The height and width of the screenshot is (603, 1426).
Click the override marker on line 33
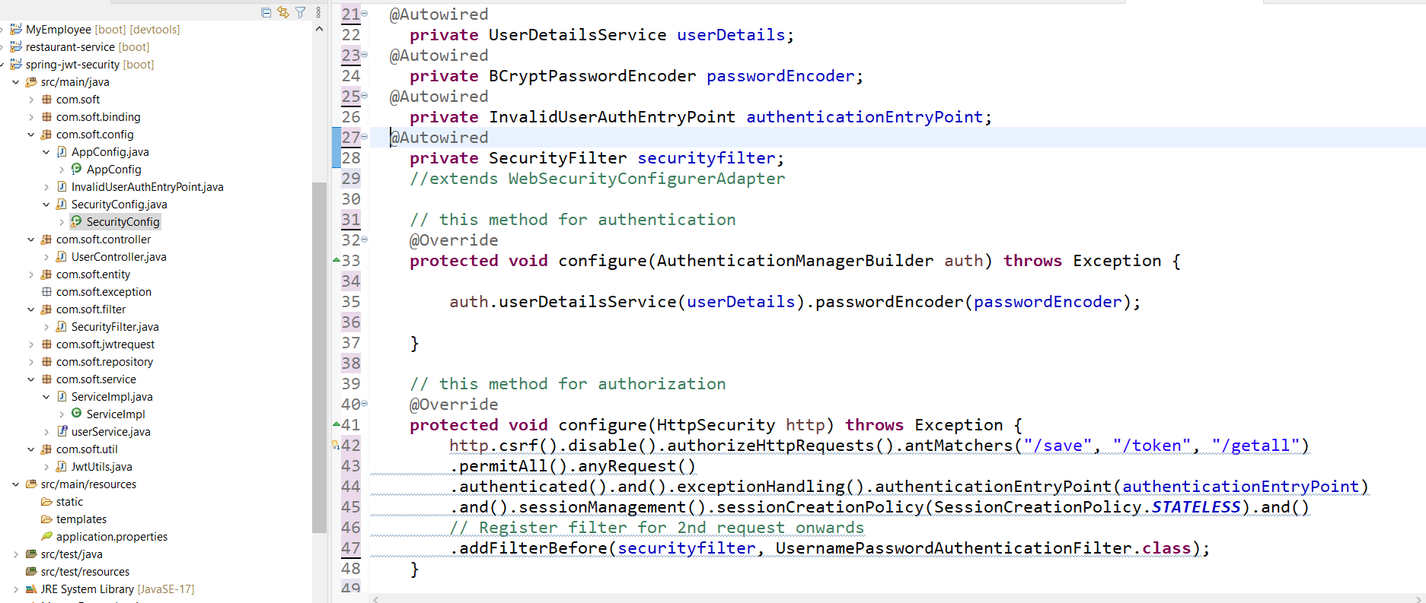tap(337, 260)
